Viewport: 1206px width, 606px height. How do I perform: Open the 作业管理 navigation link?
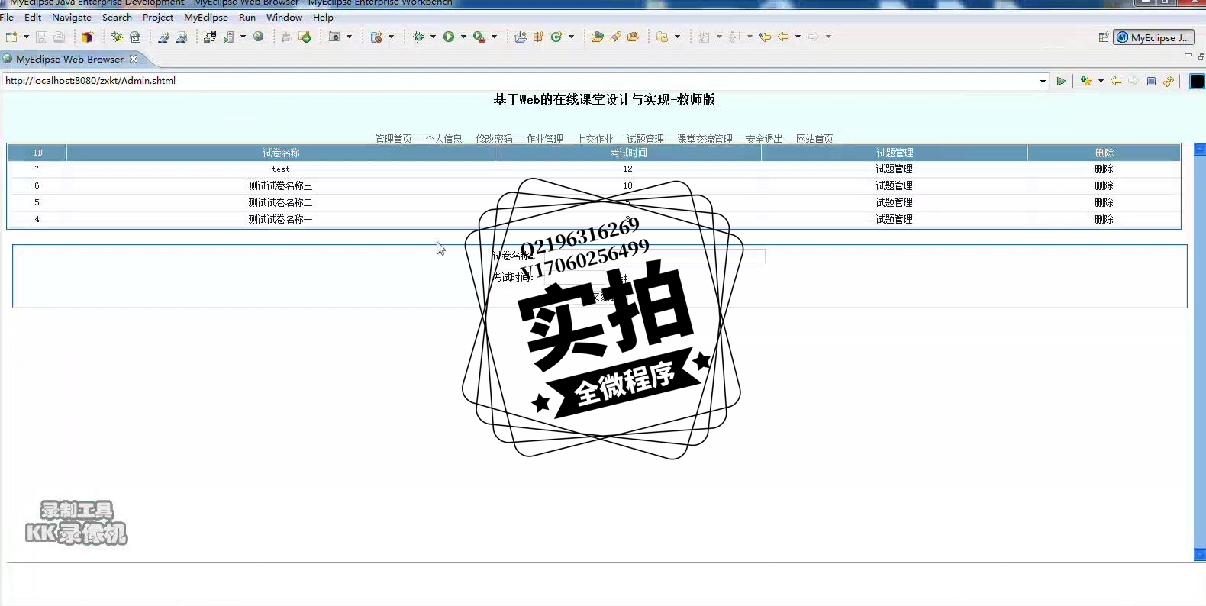544,139
